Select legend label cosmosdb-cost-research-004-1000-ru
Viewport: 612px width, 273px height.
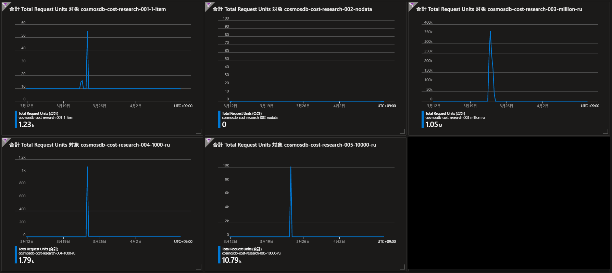coord(47,253)
